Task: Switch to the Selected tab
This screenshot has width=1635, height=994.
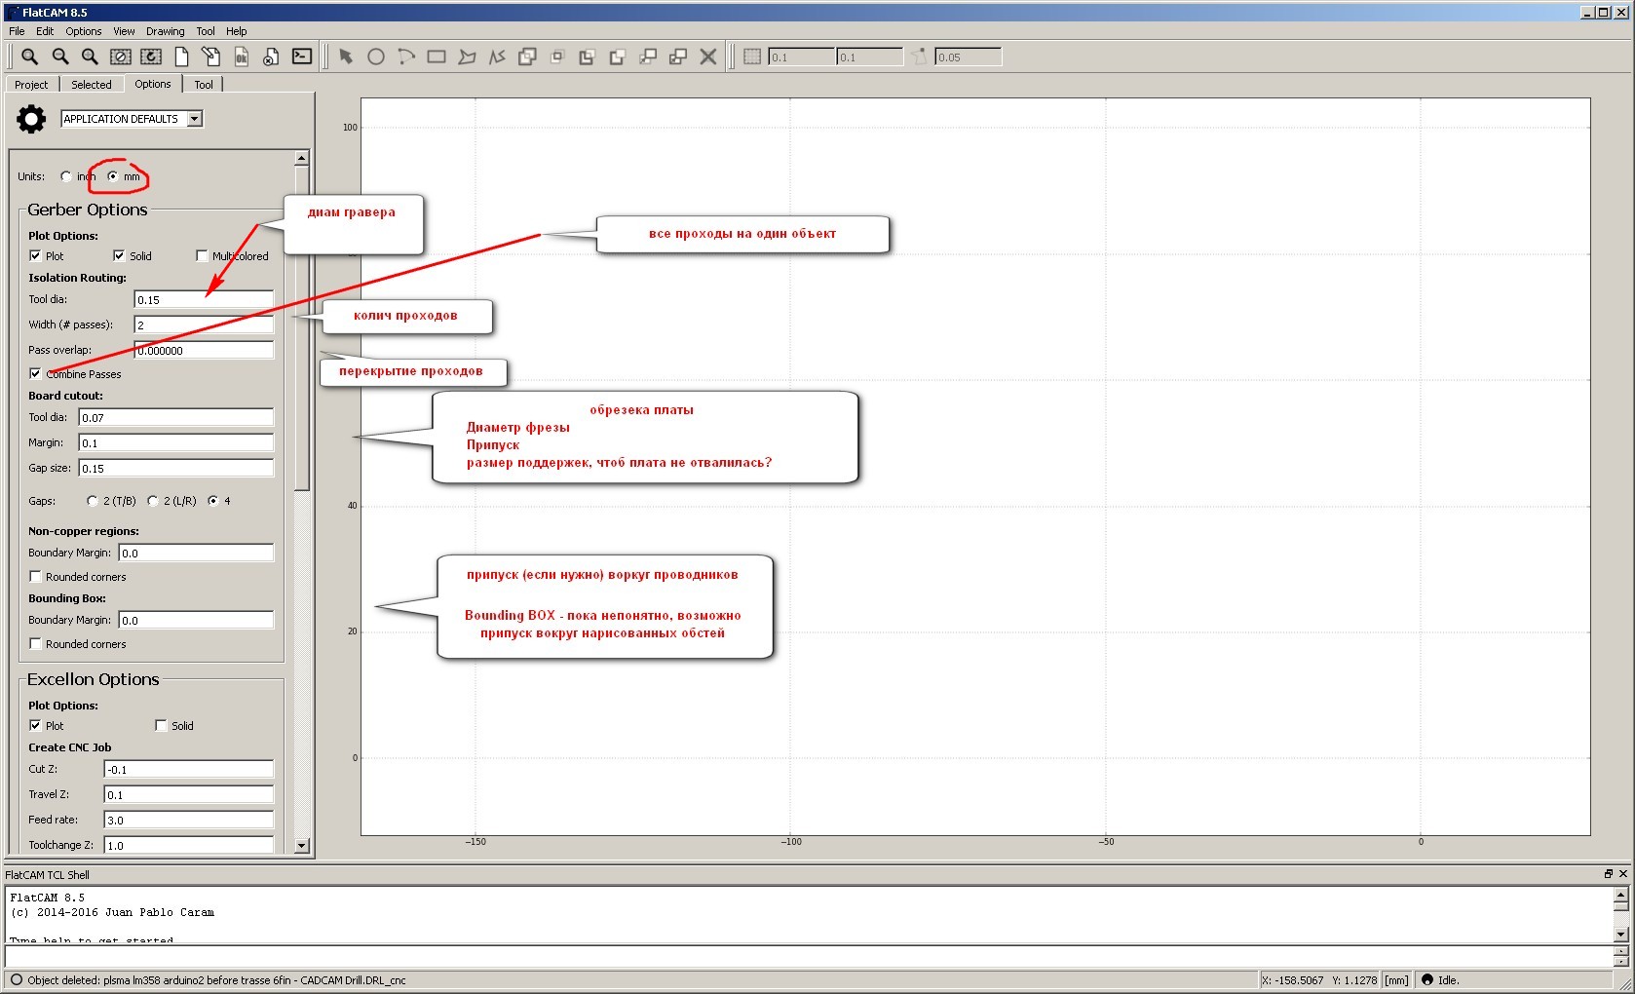Action: point(92,85)
